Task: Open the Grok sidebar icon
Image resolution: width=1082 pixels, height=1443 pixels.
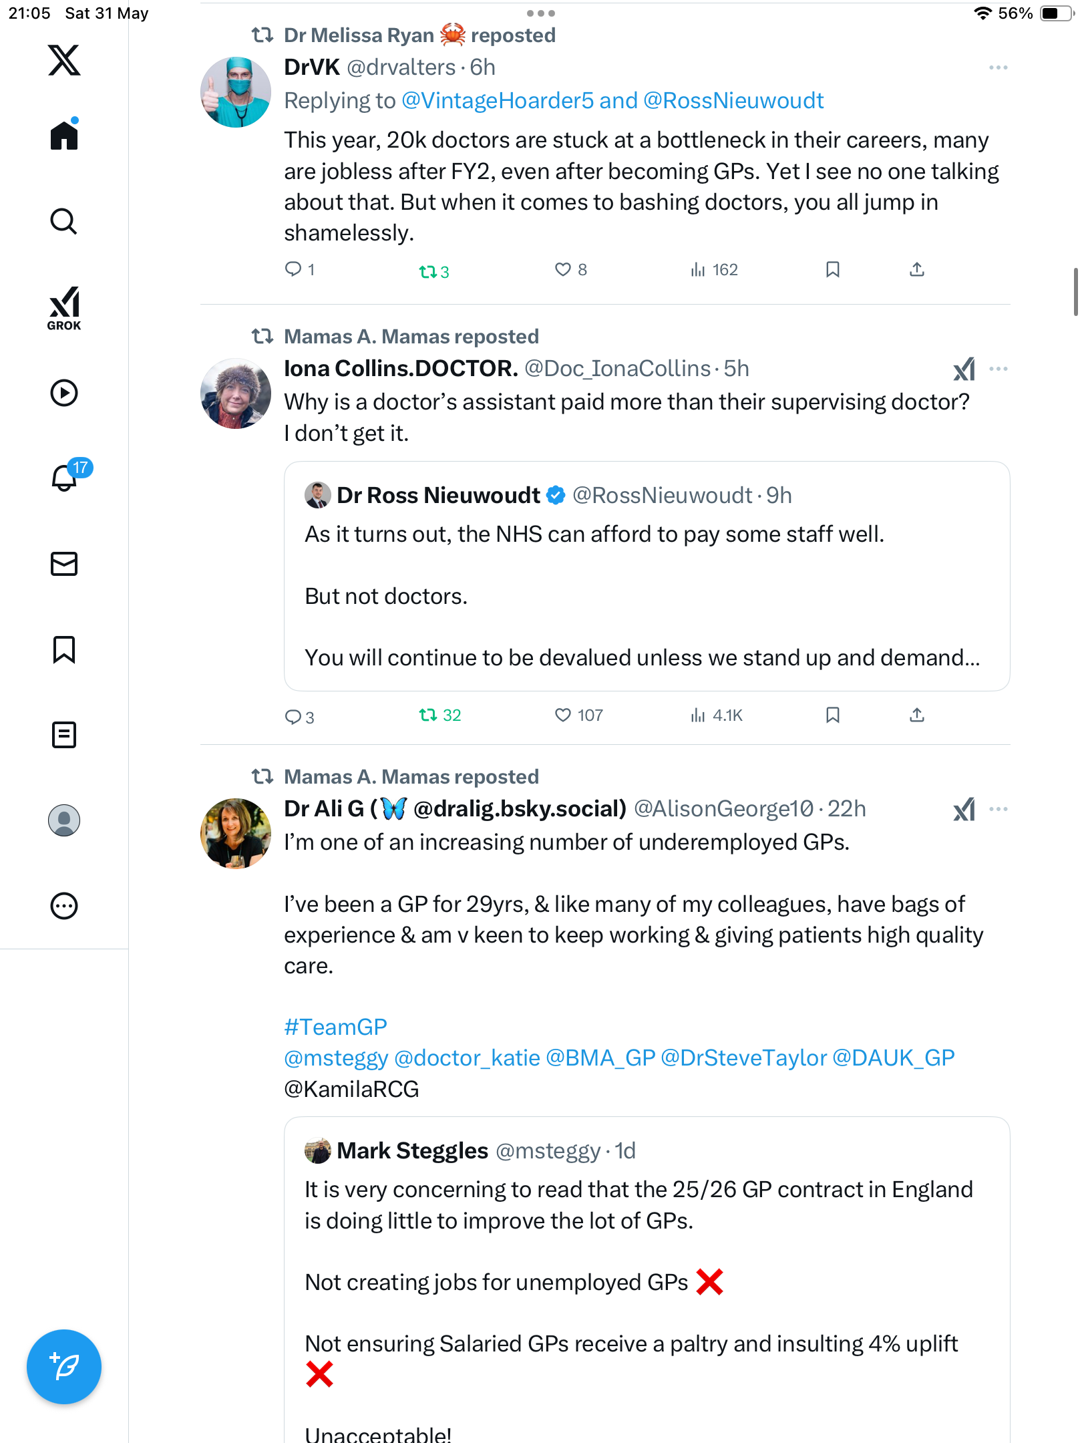Action: (64, 308)
